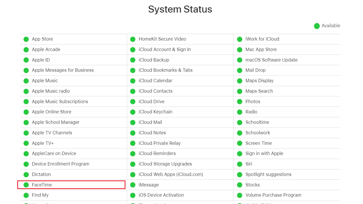This screenshot has height=204, width=363.
Task: Select Screen Time text
Action: pos(258,143)
